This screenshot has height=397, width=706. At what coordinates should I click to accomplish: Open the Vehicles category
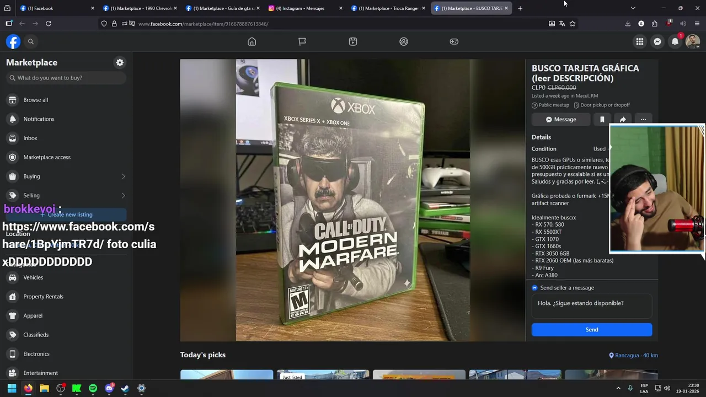[x=66, y=277]
